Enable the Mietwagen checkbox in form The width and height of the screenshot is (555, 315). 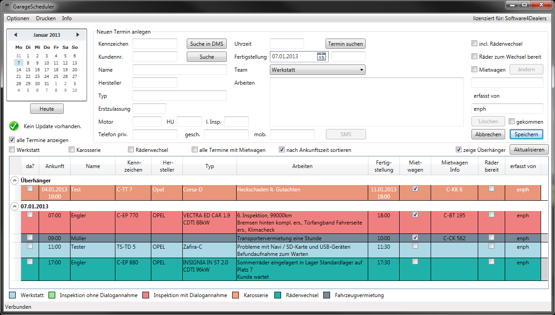pos(474,69)
